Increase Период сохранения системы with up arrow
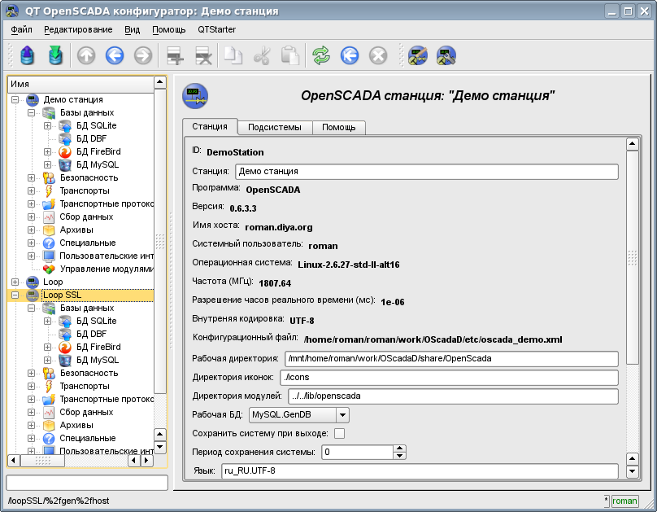This screenshot has width=657, height=512. (x=400, y=449)
